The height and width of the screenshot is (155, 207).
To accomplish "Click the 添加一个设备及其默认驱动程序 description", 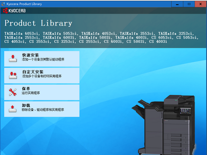I will click(x=43, y=59).
